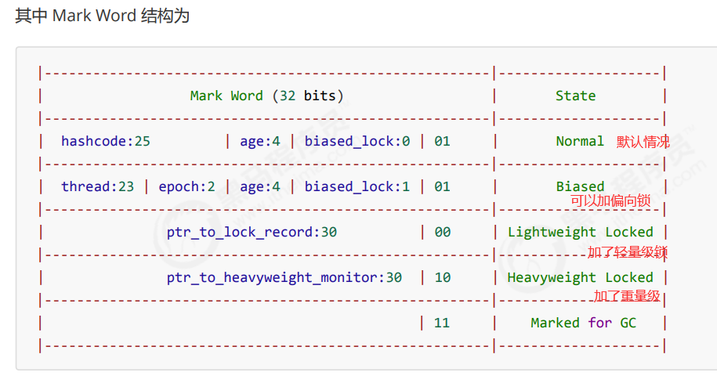The width and height of the screenshot is (717, 383).
Task: Click the red '加了轻量级锁' annotation
Action: (x=628, y=252)
